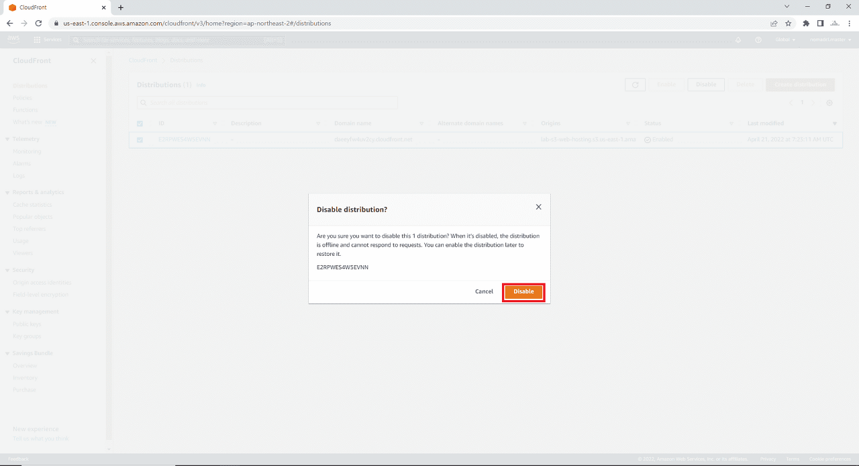This screenshot has width=859, height=466.
Task: Focus the AWS console search field
Action: (x=177, y=40)
